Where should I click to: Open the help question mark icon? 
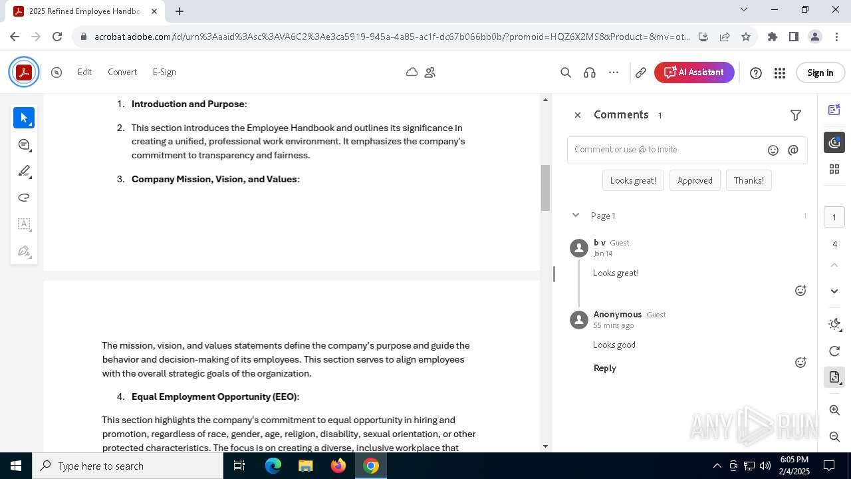tap(756, 73)
